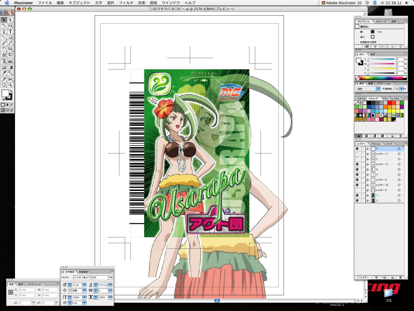Select the Slice tool
Screen dimensions: 414x311
pos(4,79)
